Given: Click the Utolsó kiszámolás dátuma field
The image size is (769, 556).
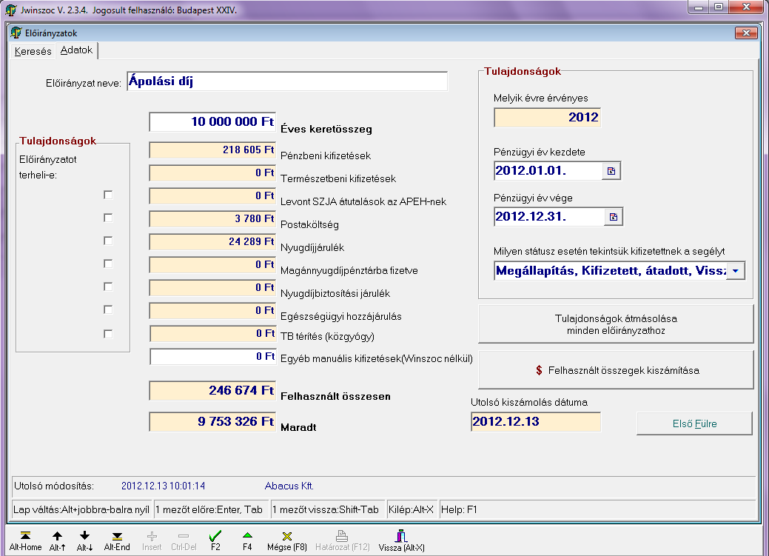Looking at the screenshot, I should coord(536,422).
